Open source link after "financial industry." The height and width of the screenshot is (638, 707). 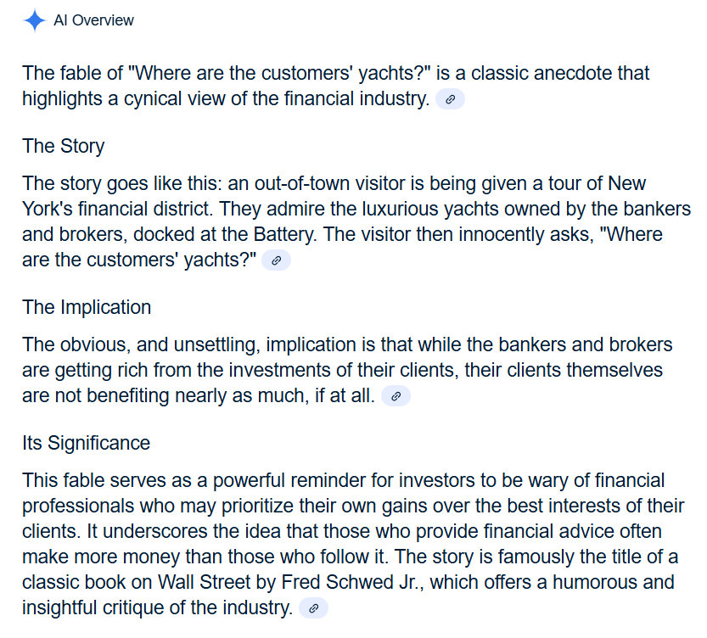pos(450,99)
